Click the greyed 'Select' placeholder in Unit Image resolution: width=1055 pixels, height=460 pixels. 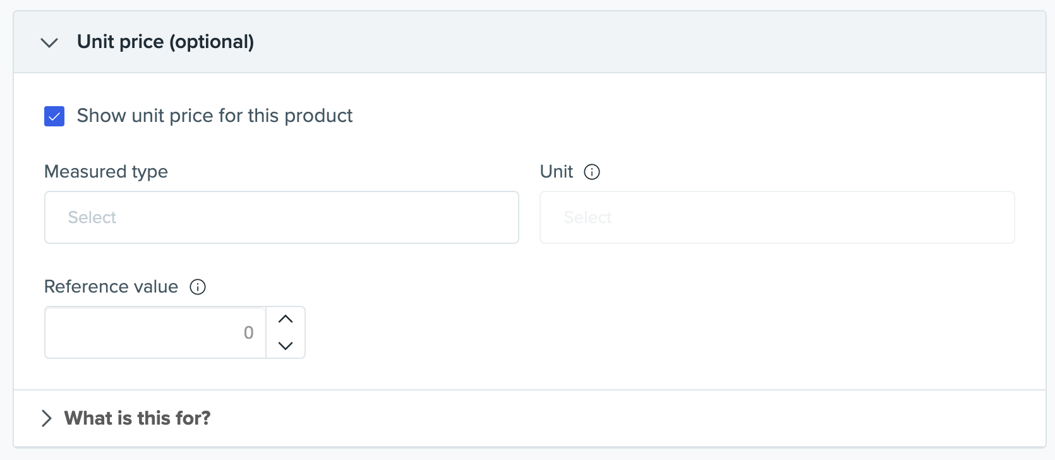[x=588, y=217]
